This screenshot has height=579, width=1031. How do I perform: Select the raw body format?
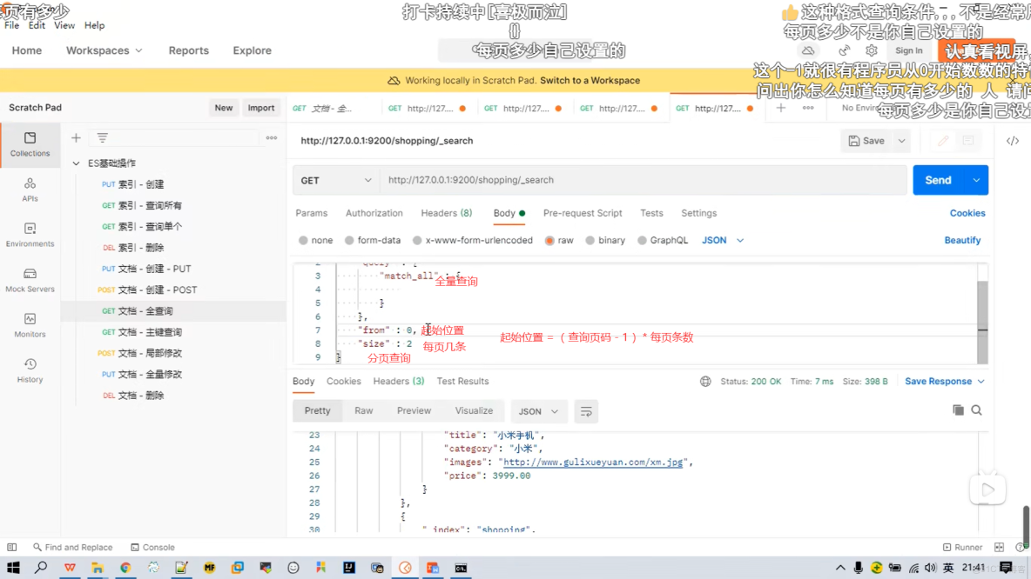pos(564,240)
